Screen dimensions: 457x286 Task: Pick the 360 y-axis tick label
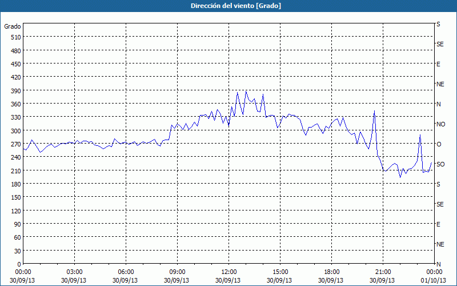(x=16, y=104)
